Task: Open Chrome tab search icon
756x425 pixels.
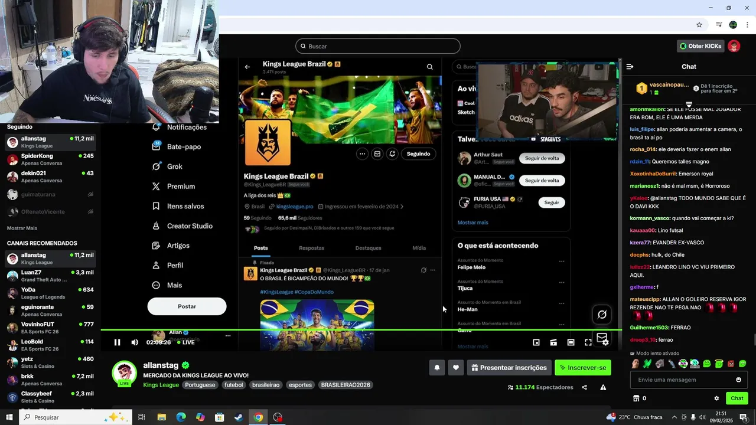Action: [719, 25]
